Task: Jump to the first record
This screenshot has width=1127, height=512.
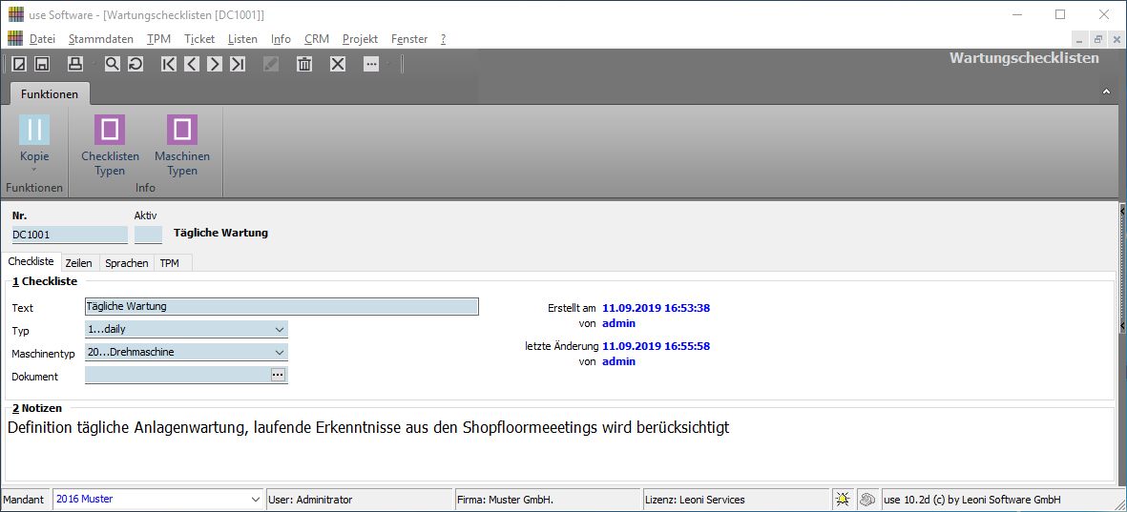Action: click(x=169, y=64)
